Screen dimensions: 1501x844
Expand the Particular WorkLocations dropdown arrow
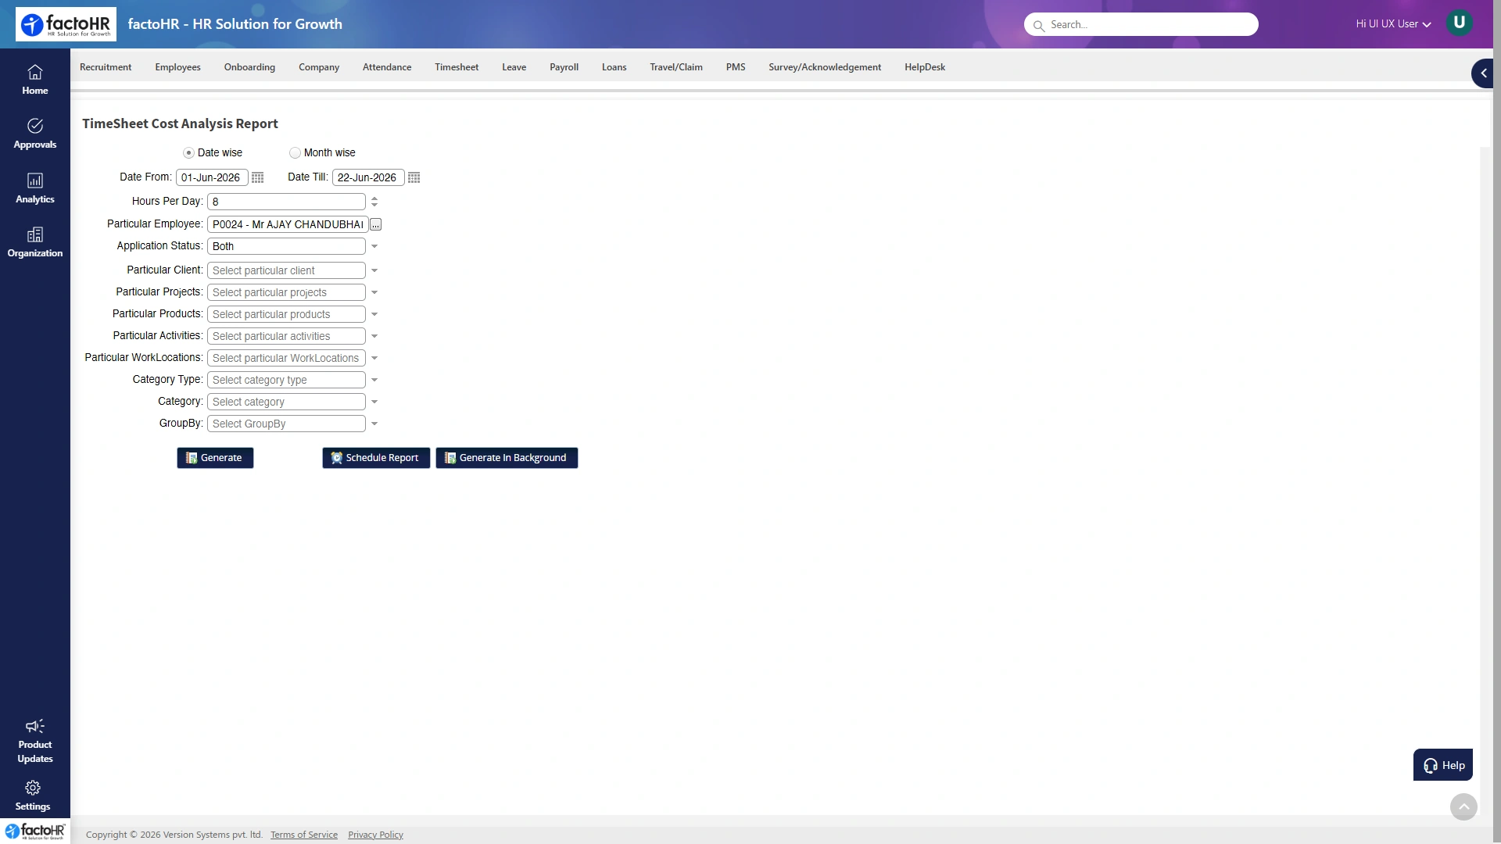pos(374,359)
